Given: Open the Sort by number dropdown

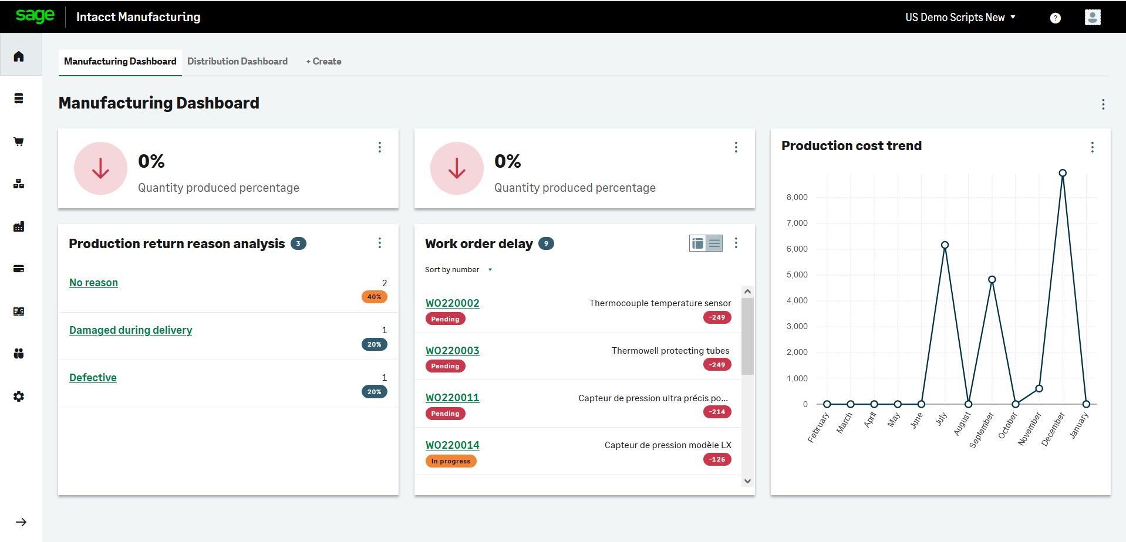Looking at the screenshot, I should 459,269.
